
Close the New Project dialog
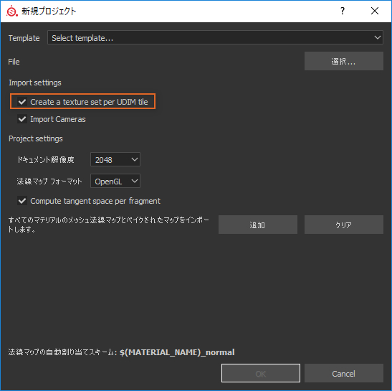(375, 11)
